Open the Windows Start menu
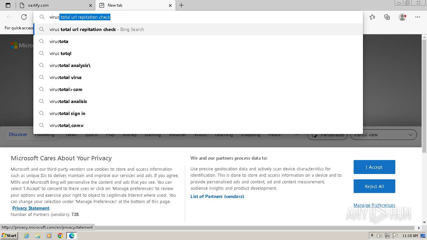 click(x=9, y=235)
